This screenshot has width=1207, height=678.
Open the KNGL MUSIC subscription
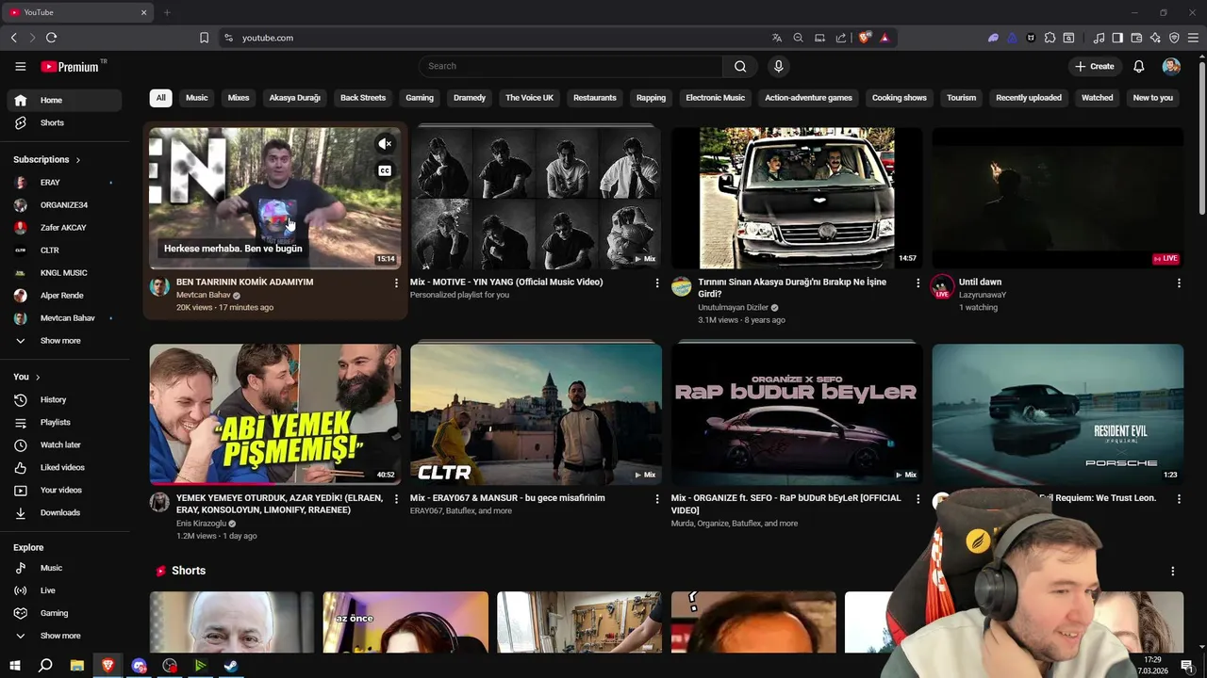pos(64,272)
